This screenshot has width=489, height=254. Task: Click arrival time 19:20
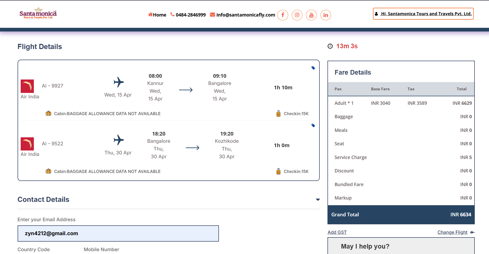pos(227,134)
